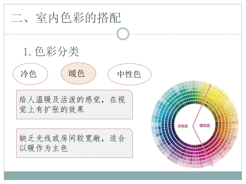The height and width of the screenshot is (184, 246).
Task: Click the 暖色区 label inside color wheel
Action: point(205,126)
